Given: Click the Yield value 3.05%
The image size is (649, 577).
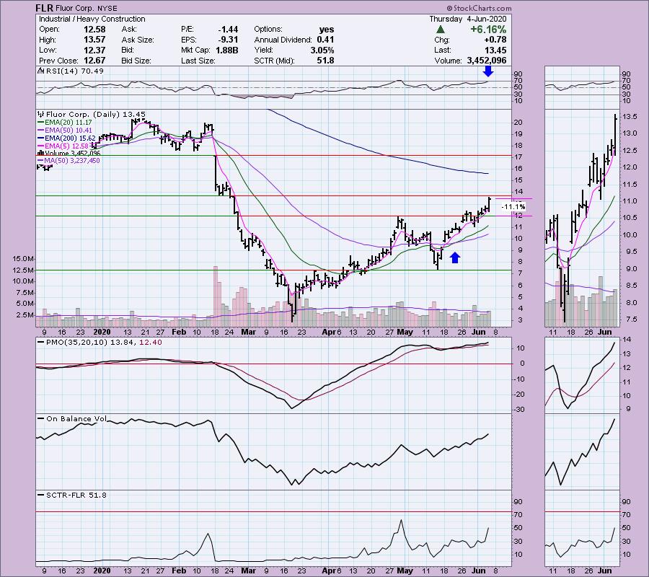Looking at the screenshot, I should tap(322, 50).
